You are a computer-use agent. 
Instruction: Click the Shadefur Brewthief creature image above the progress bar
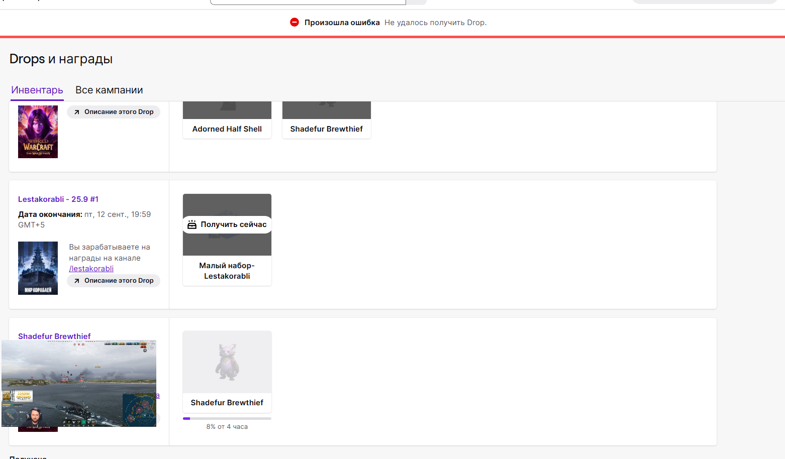click(x=227, y=362)
